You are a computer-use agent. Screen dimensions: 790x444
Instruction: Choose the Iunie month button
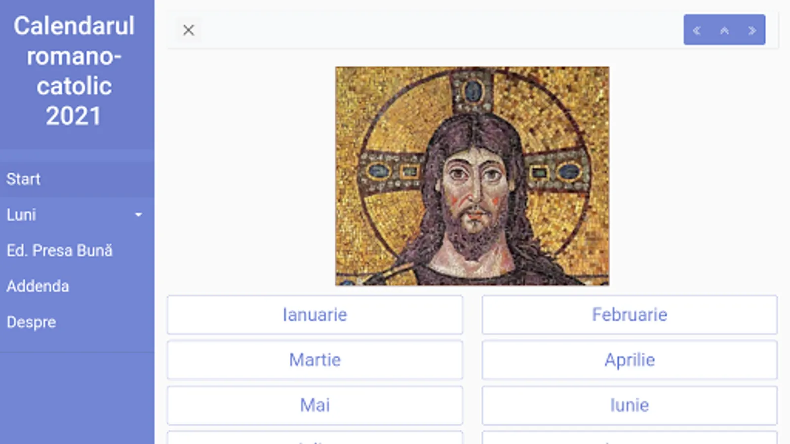[x=630, y=406]
